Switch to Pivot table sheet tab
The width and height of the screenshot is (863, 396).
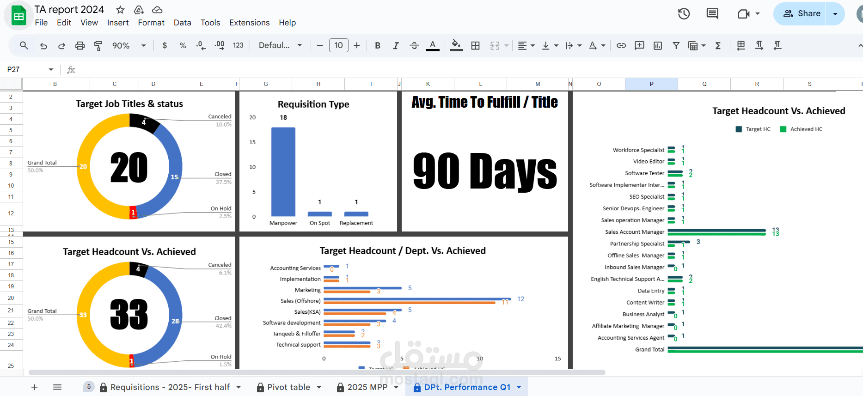pos(289,387)
